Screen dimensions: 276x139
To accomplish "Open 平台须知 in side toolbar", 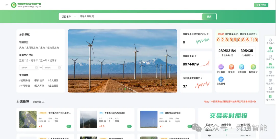I will coord(270,90).
